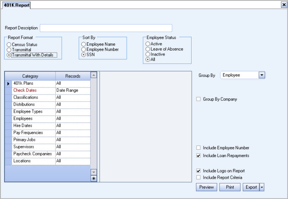Open the Group By dropdown
Image resolution: width=288 pixels, height=199 pixels.
[262, 75]
